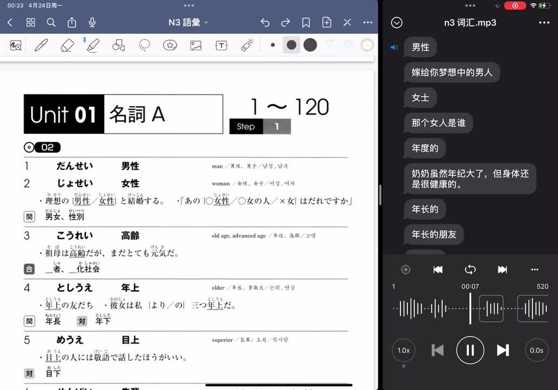
Task: Select the Eraser tool
Action: pyautogui.click(x=67, y=45)
